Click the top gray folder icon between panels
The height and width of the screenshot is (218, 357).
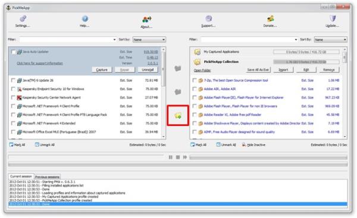(x=177, y=68)
